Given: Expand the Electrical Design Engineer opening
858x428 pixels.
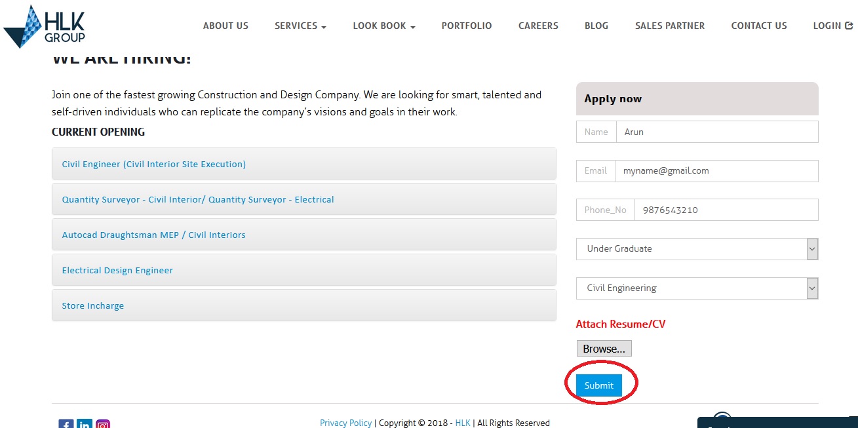Looking at the screenshot, I should click(x=117, y=271).
